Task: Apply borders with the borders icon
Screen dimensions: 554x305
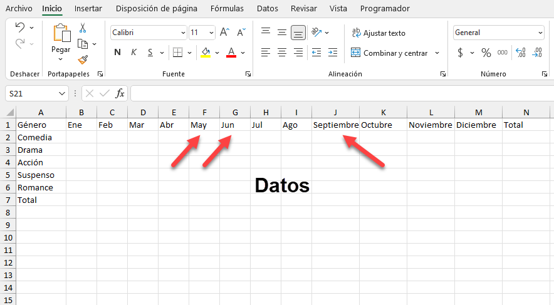Action: tap(178, 53)
